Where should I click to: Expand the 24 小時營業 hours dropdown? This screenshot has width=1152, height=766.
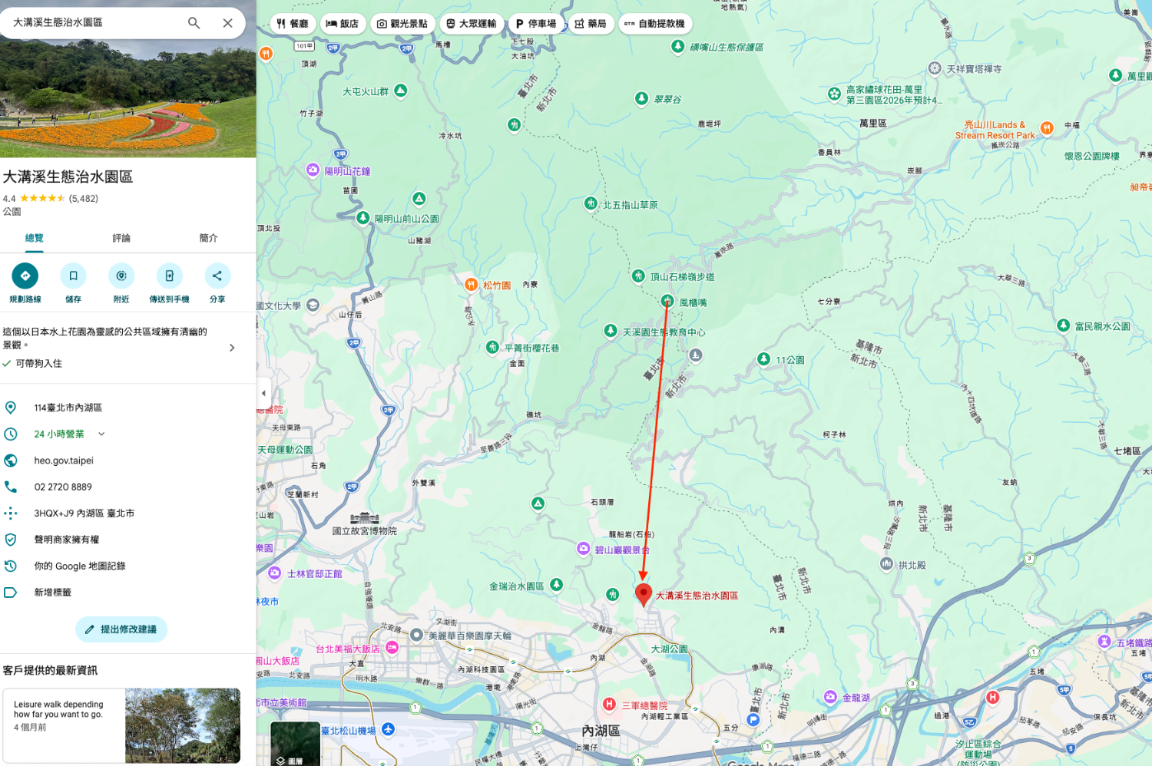tap(101, 434)
